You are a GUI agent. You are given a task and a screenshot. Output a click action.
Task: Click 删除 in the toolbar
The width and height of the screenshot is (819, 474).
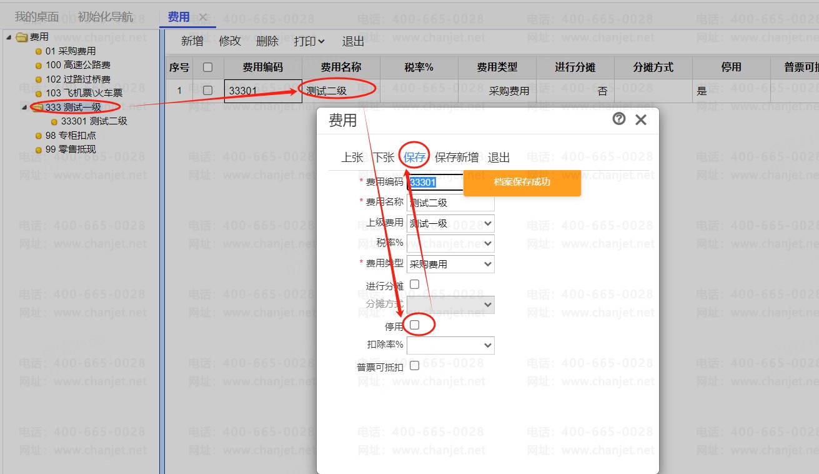coord(267,41)
